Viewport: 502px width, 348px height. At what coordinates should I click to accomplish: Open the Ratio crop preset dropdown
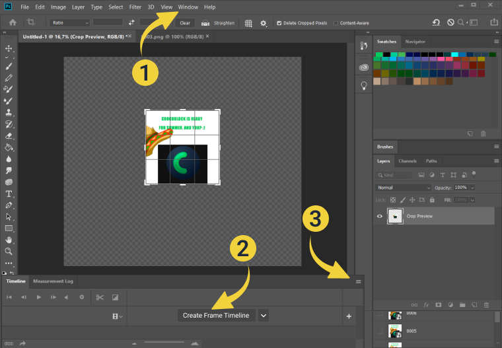pos(69,22)
